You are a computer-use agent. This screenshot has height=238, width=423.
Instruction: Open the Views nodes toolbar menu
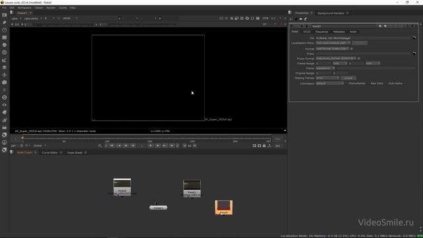click(x=5, y=105)
